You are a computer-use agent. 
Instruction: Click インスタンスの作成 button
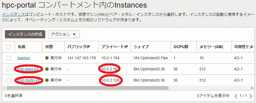coord(25,34)
